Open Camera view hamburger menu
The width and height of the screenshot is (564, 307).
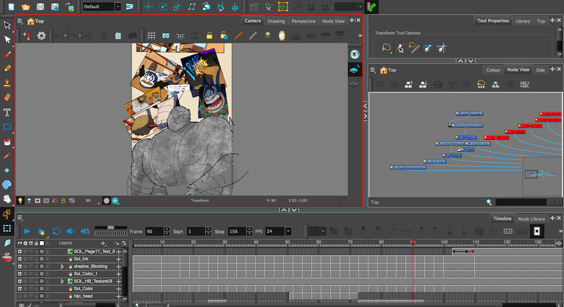pos(20,21)
